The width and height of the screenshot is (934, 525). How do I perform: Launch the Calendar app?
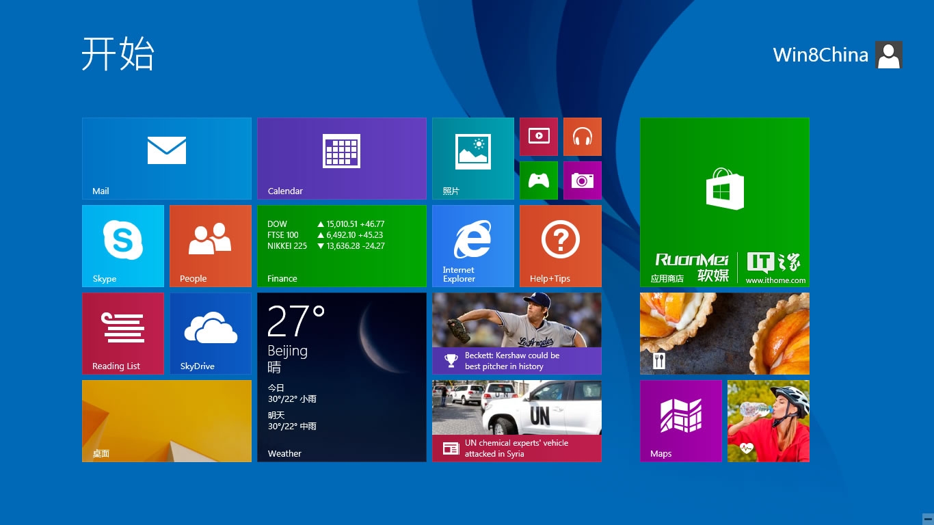point(342,158)
